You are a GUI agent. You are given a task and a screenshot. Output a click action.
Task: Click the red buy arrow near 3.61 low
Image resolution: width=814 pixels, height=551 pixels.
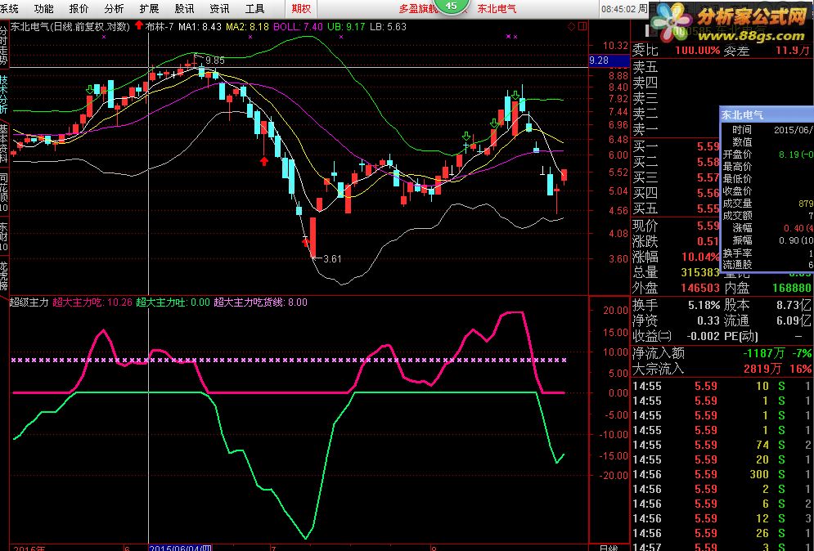306,241
